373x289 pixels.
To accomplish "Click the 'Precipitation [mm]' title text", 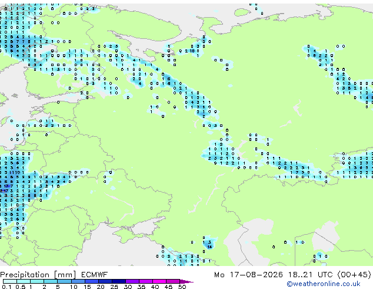I will [x=38, y=275].
